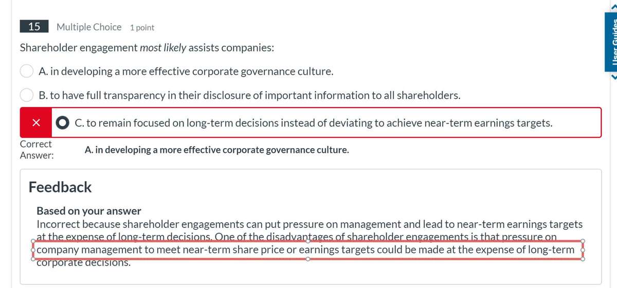Select radio button for option A
617x288 pixels.
tap(27, 71)
